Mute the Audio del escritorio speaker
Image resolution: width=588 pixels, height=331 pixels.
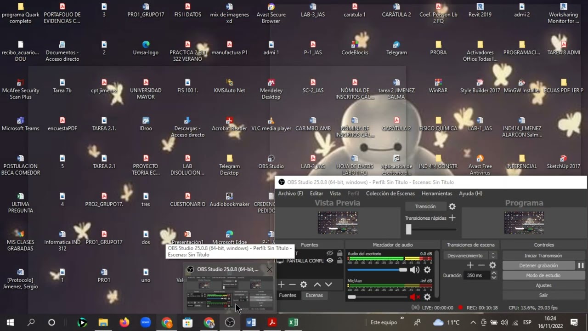pyautogui.click(x=414, y=270)
